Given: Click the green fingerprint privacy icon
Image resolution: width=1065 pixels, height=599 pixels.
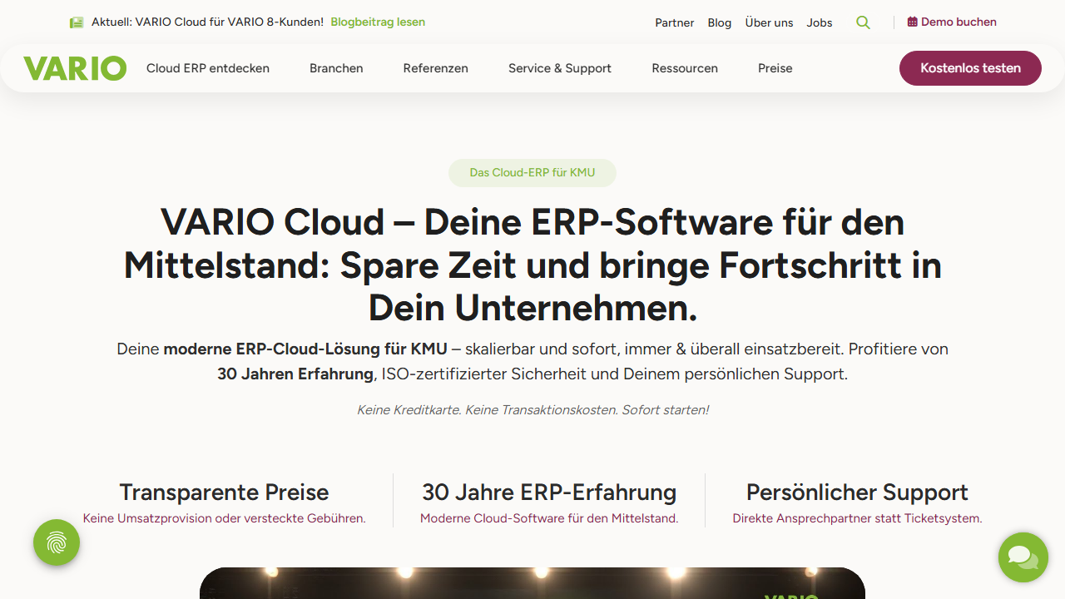Looking at the screenshot, I should pos(57,542).
